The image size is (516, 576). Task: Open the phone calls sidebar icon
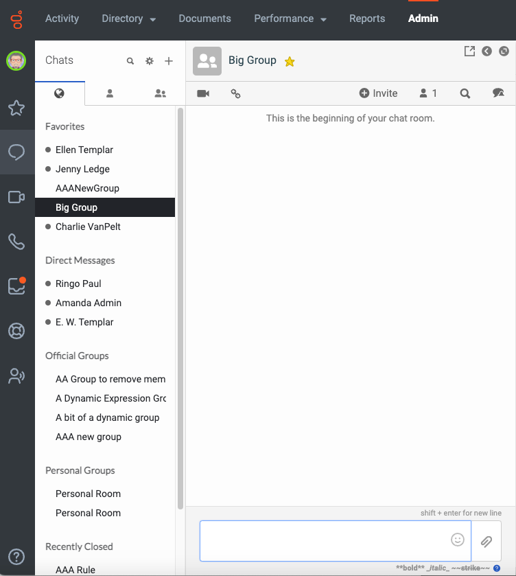click(x=16, y=242)
